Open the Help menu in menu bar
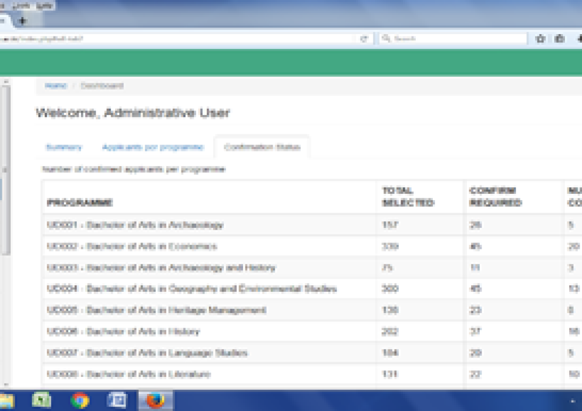Viewport: 582px width, 411px height. click(x=43, y=5)
